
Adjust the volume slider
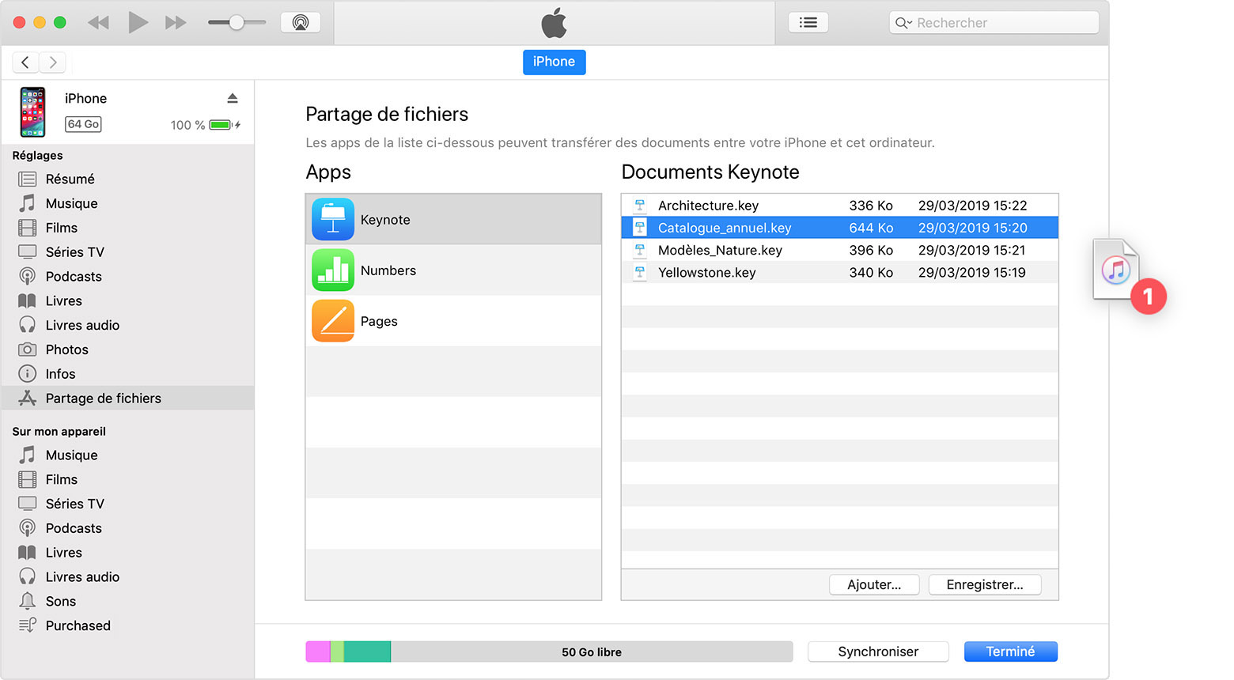click(x=237, y=22)
